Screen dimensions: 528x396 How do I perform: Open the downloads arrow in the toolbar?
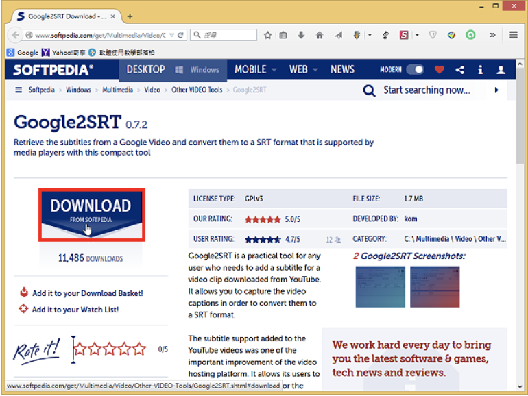coord(301,35)
